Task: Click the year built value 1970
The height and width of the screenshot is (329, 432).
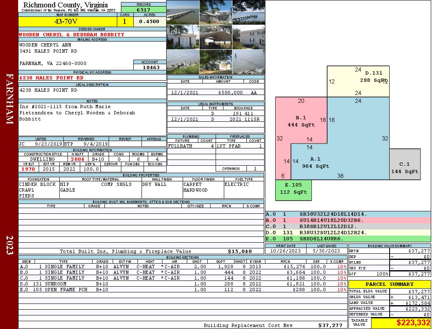Action: point(28,169)
